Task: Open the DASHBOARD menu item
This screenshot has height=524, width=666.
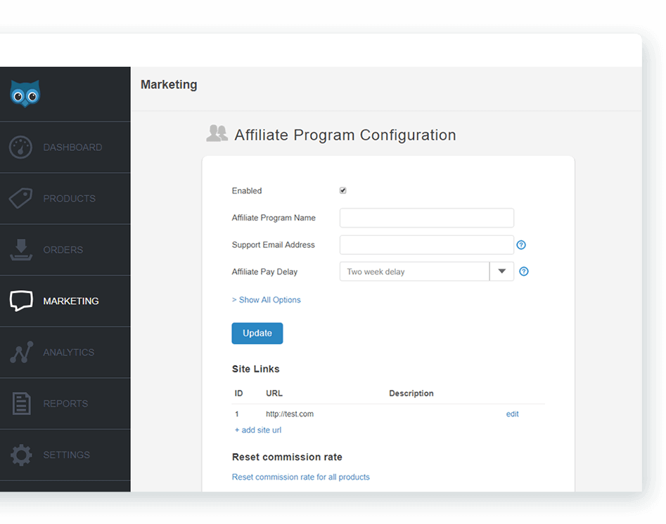Action: click(x=65, y=148)
